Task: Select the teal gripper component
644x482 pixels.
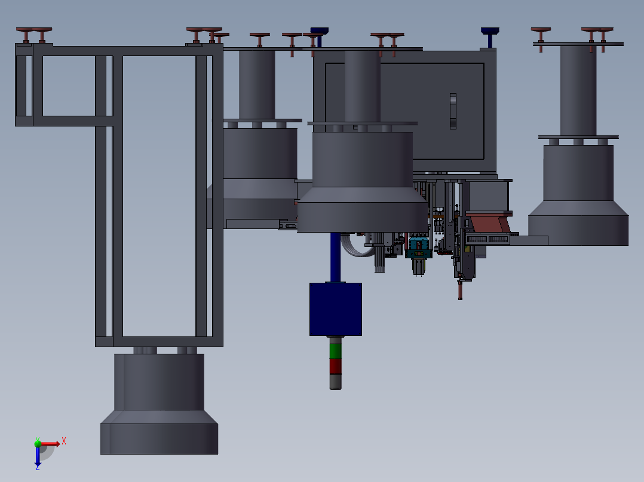Action: click(419, 248)
